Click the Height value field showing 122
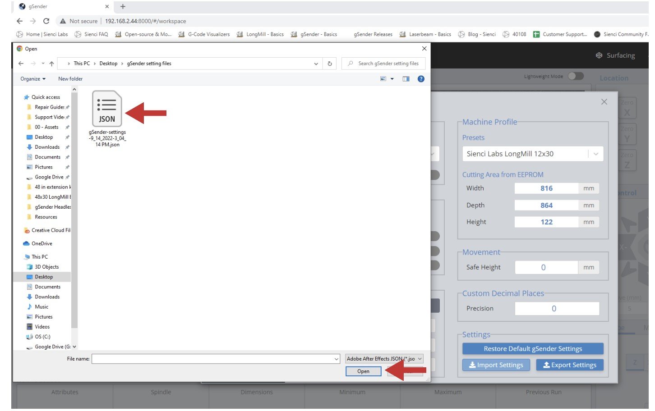Viewport: 655px width, 411px height. tap(546, 222)
